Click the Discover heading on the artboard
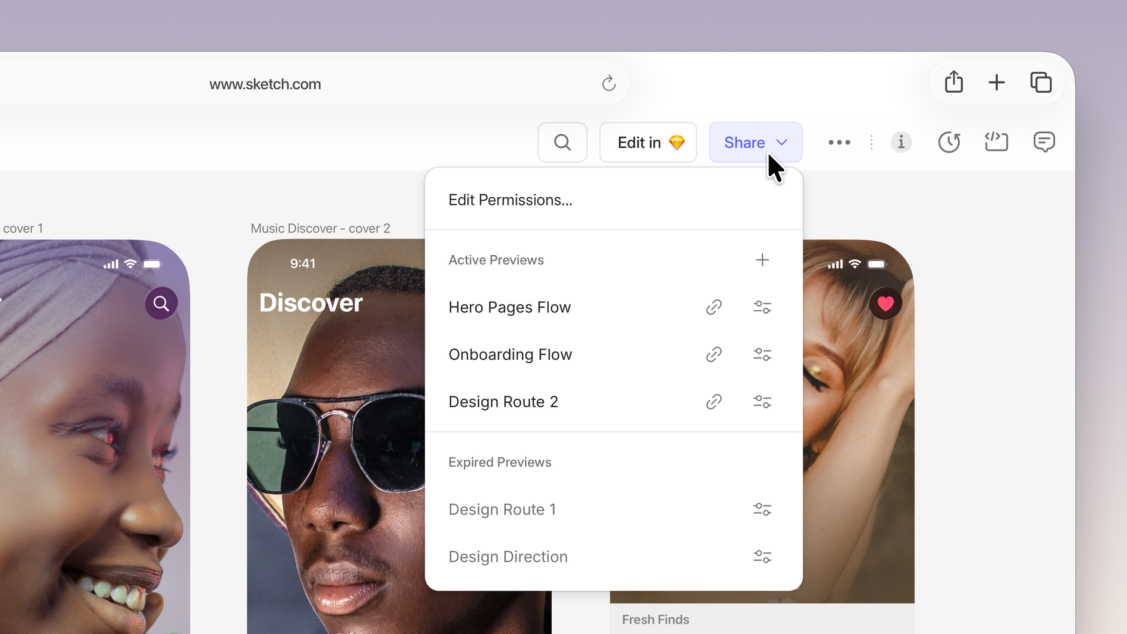1127x634 pixels. (311, 303)
